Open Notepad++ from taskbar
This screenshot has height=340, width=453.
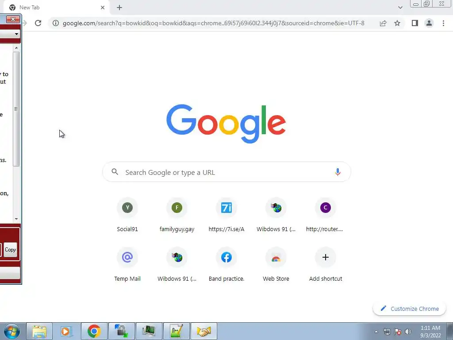point(177,331)
